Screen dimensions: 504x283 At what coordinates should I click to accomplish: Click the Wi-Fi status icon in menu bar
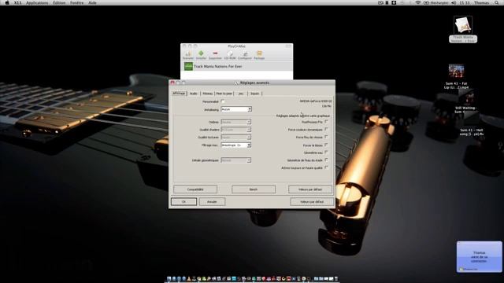pos(418,2)
